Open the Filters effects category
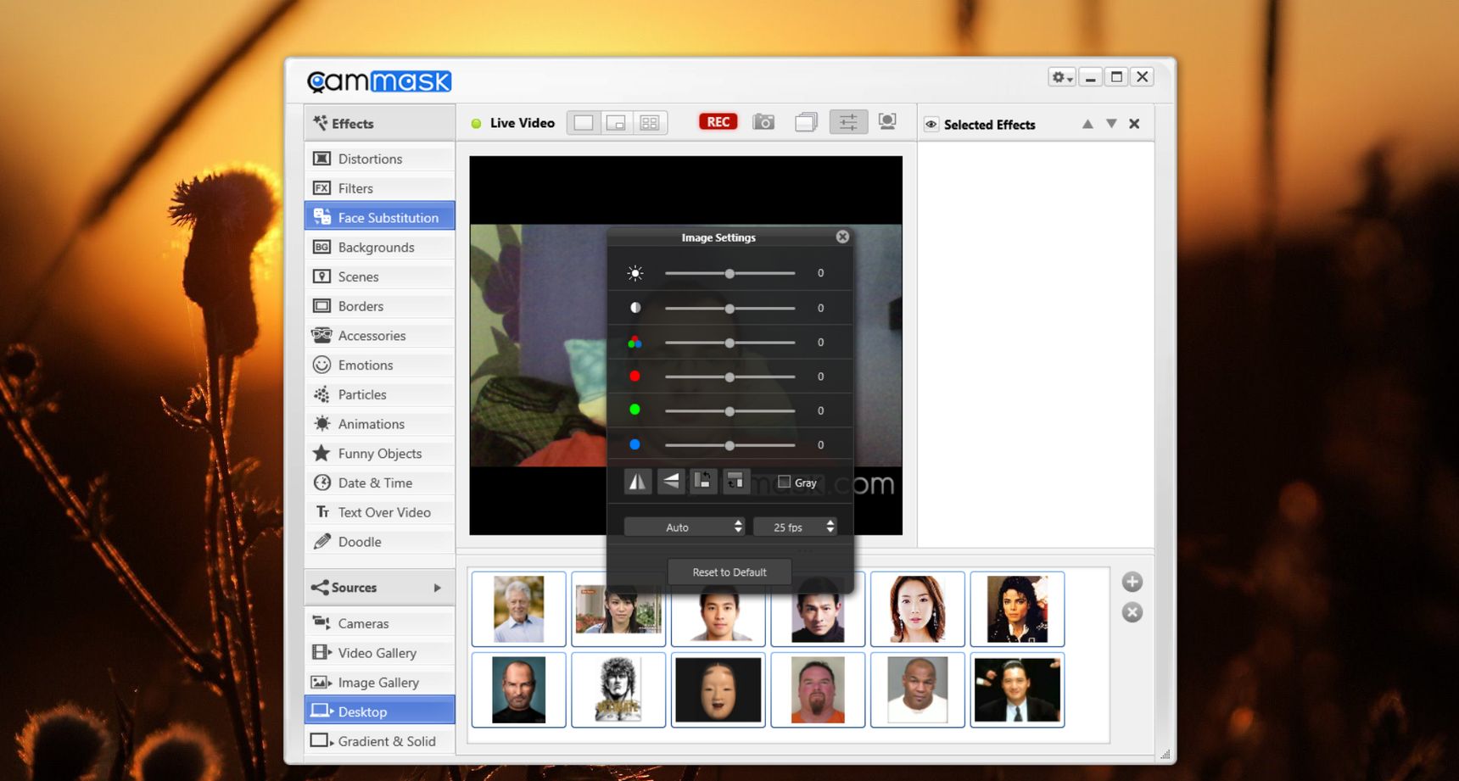Screen dimensions: 1459x781 pos(379,188)
